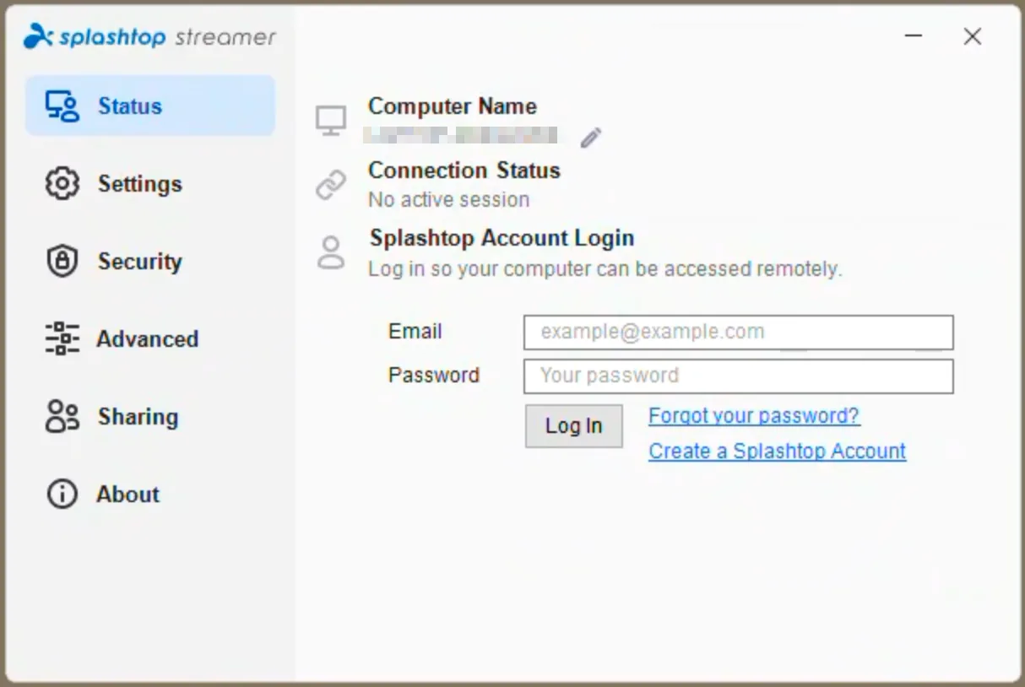The image size is (1025, 687).
Task: Click the 'Password' field label
Action: pyautogui.click(x=434, y=375)
